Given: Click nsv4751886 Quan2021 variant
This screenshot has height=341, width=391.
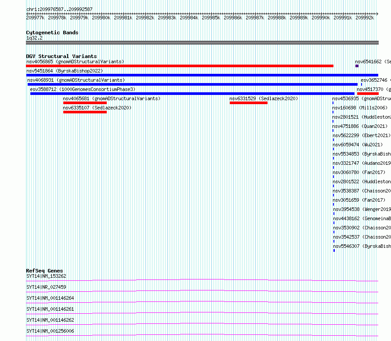Looking at the screenshot, I should (x=360, y=126).
